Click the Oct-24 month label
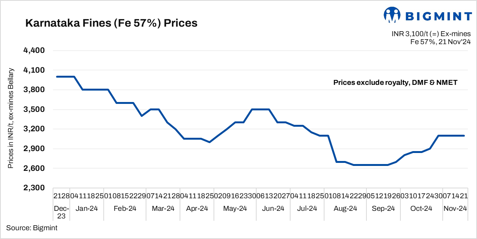This screenshot has width=477, height=239. coord(421,209)
